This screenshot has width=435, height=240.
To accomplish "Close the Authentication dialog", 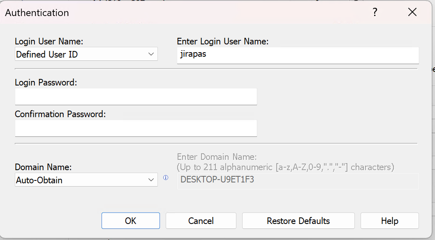I will 412,12.
